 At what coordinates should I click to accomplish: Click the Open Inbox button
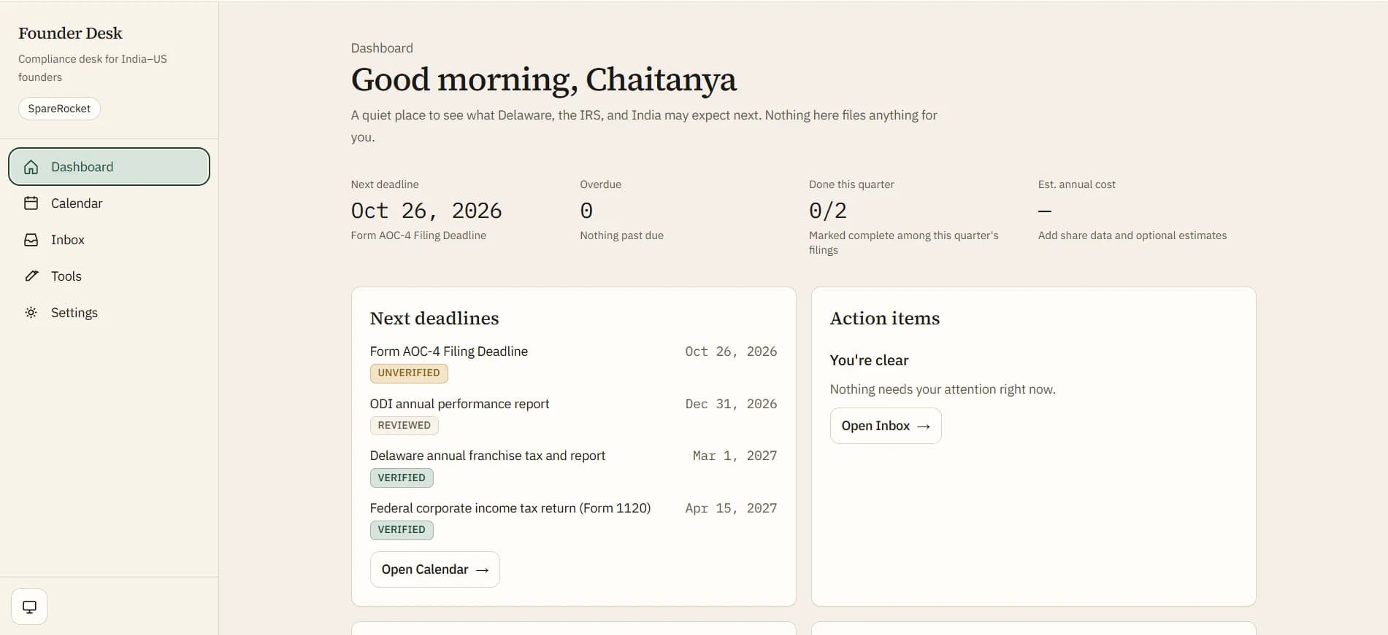pyautogui.click(x=886, y=426)
